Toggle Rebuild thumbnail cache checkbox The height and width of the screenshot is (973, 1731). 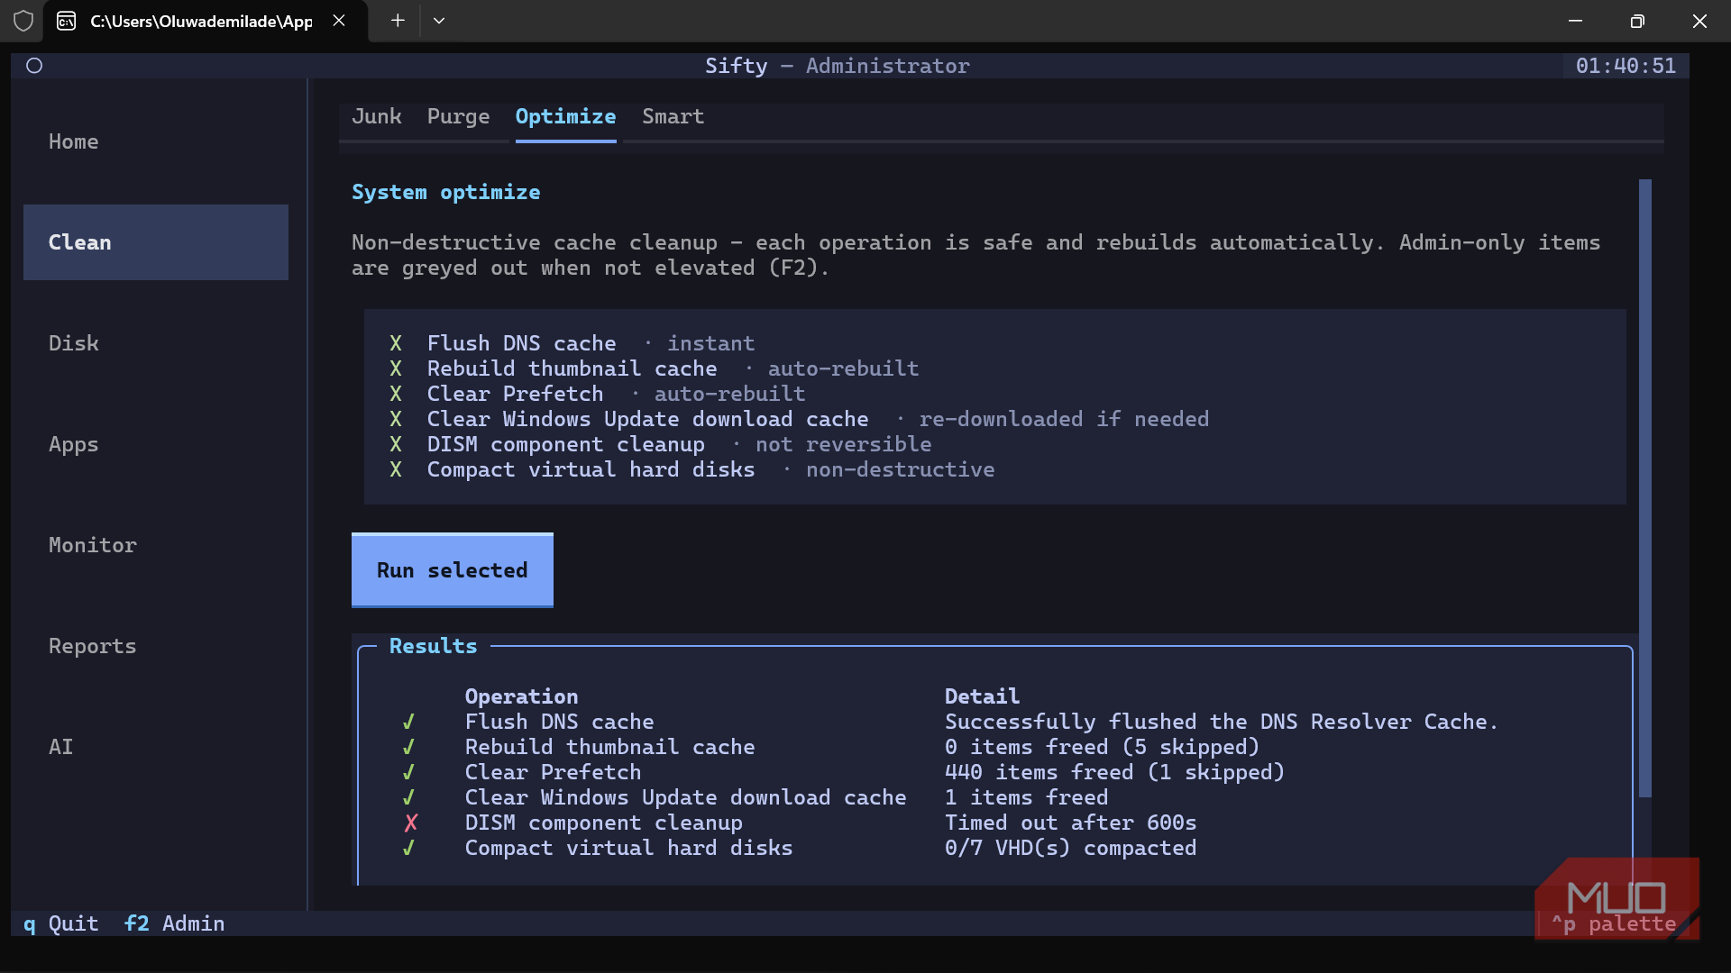point(395,368)
